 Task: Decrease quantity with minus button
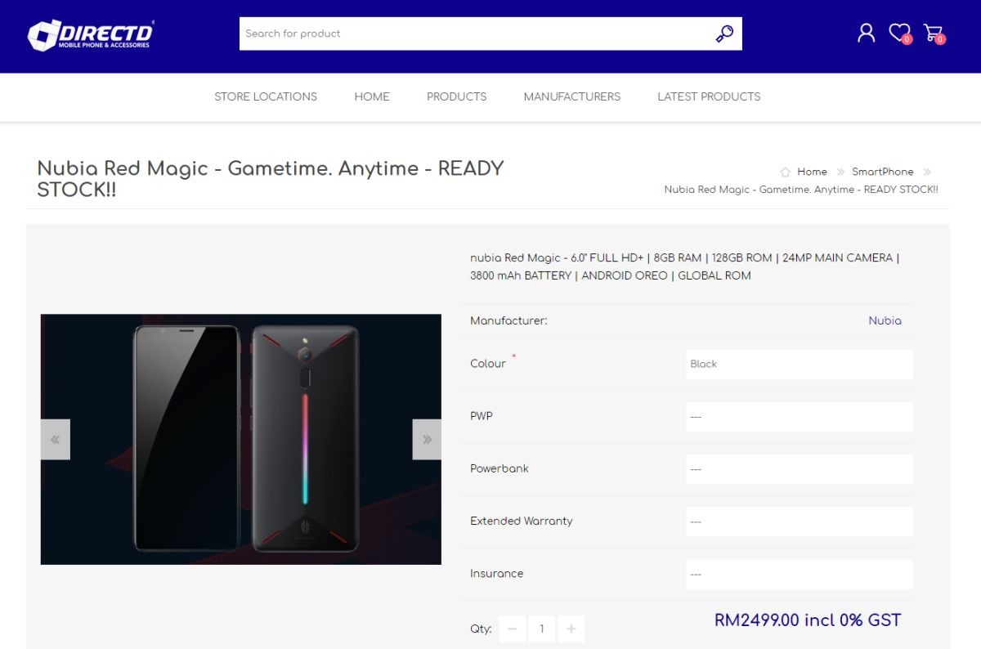[513, 629]
